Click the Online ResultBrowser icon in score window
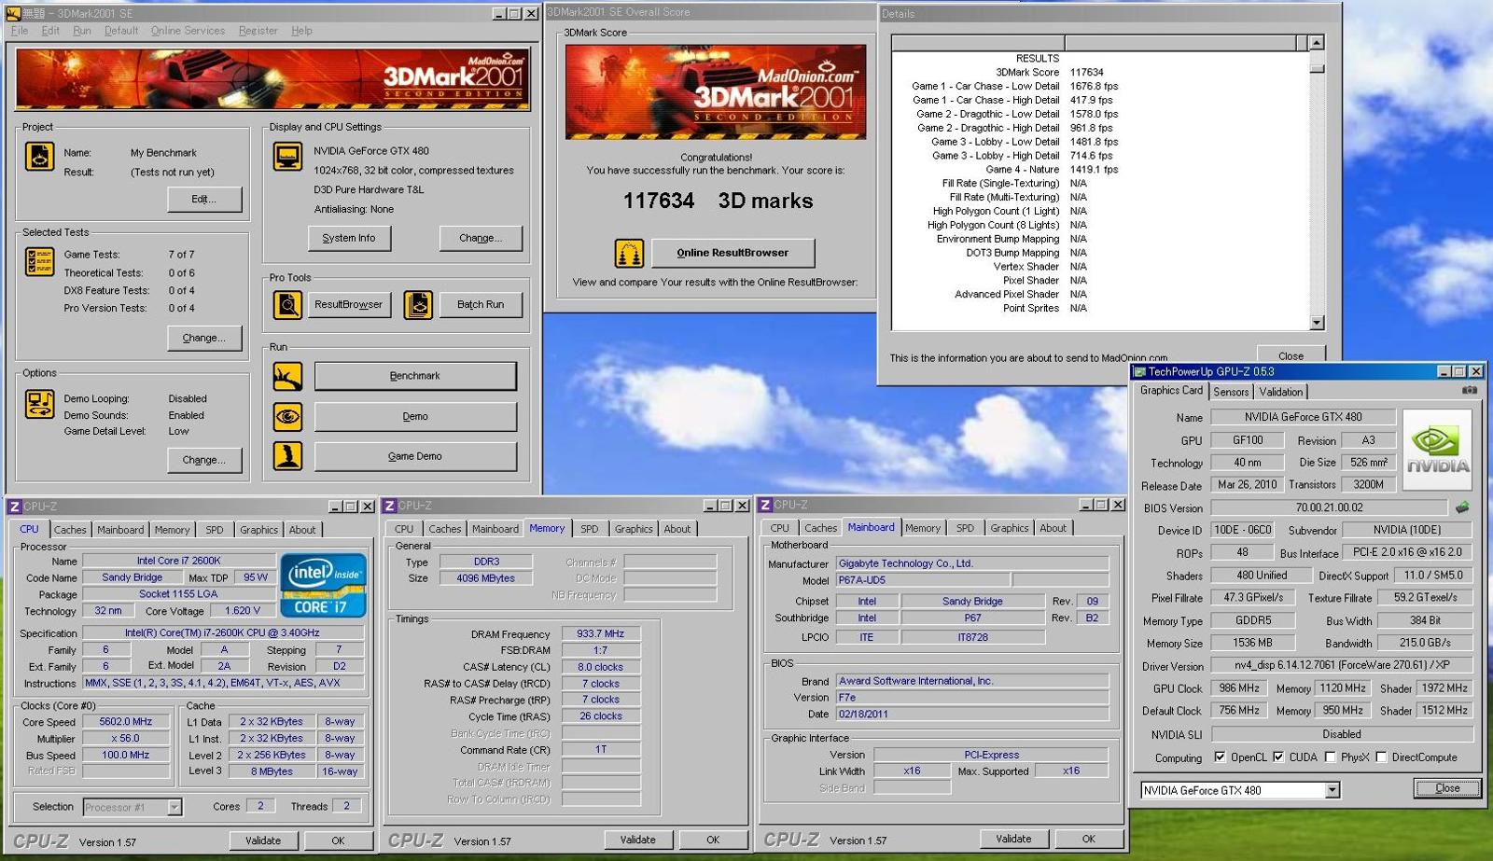1493x861 pixels. pyautogui.click(x=629, y=253)
